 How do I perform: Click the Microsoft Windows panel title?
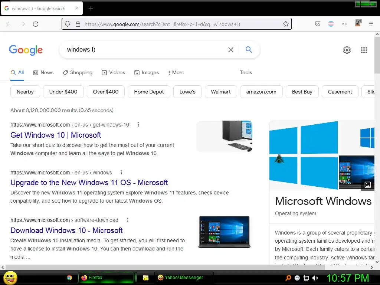[323, 201]
